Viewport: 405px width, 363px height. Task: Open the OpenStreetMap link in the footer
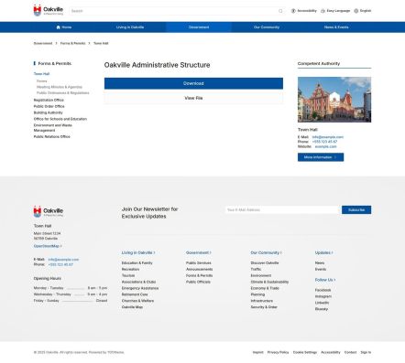pyautogui.click(x=48, y=246)
